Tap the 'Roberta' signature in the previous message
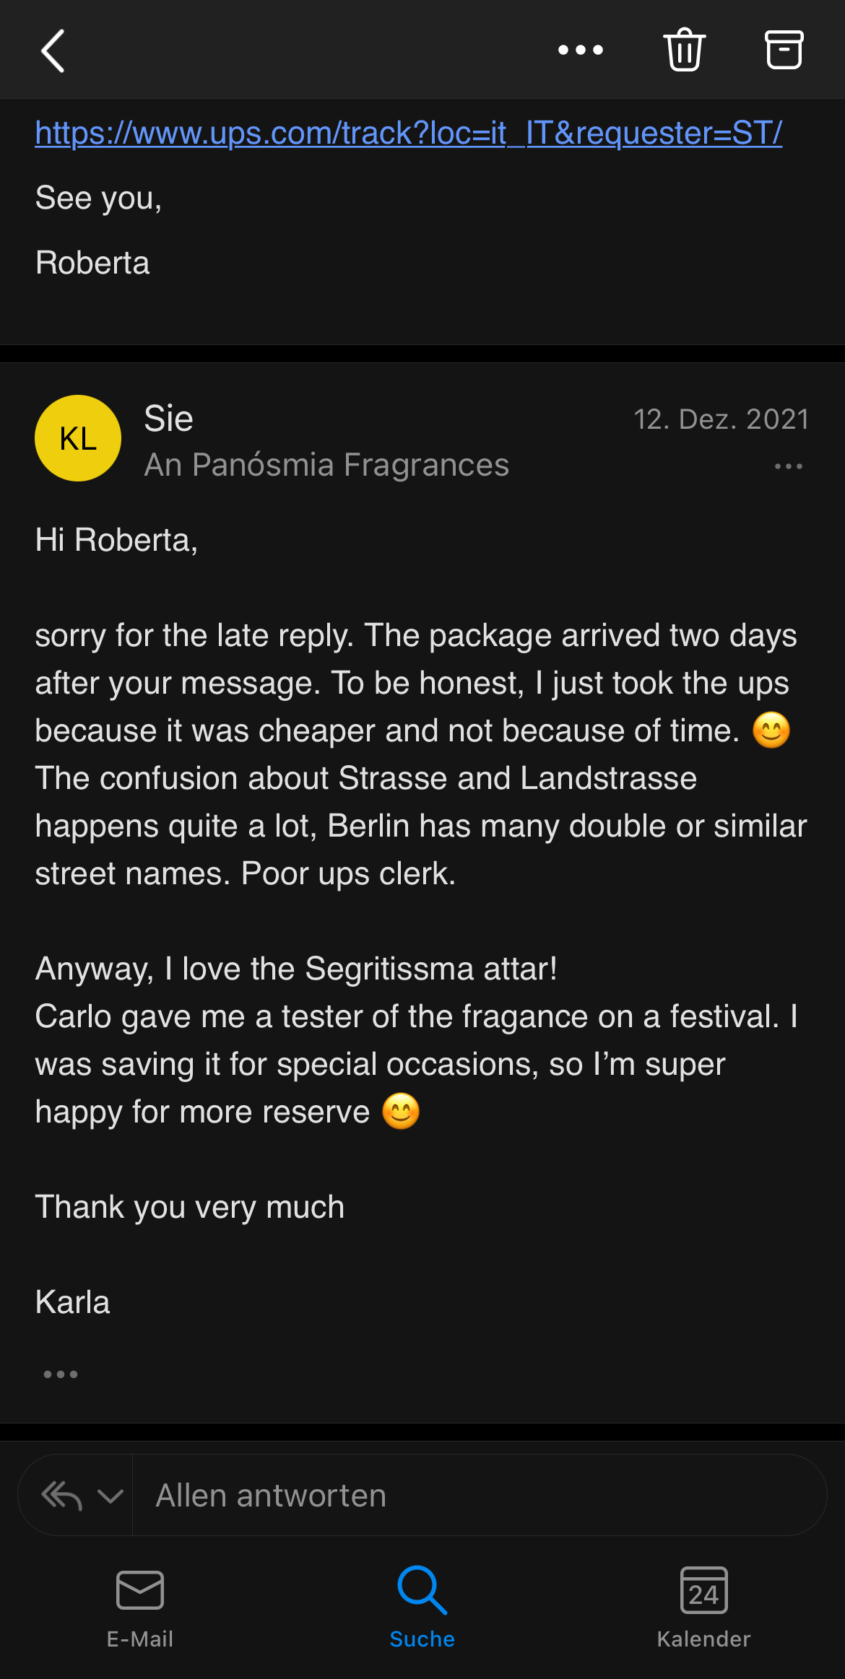The image size is (845, 1679). coord(92,263)
